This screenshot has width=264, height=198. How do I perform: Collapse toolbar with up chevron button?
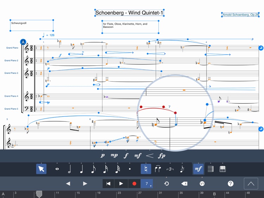click(x=251, y=184)
